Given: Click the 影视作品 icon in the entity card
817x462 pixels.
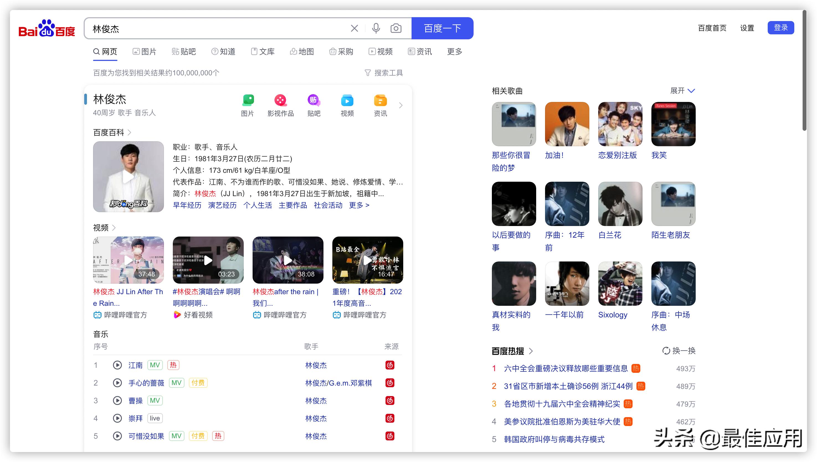Looking at the screenshot, I should point(281,100).
